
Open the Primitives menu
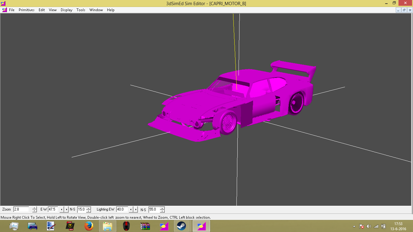click(27, 10)
